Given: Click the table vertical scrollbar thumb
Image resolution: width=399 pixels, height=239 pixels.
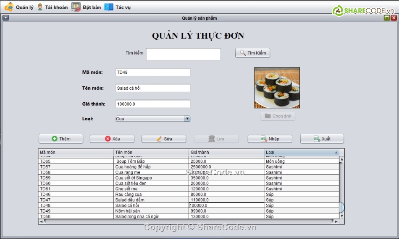Looking at the screenshot, I should [x=342, y=207].
